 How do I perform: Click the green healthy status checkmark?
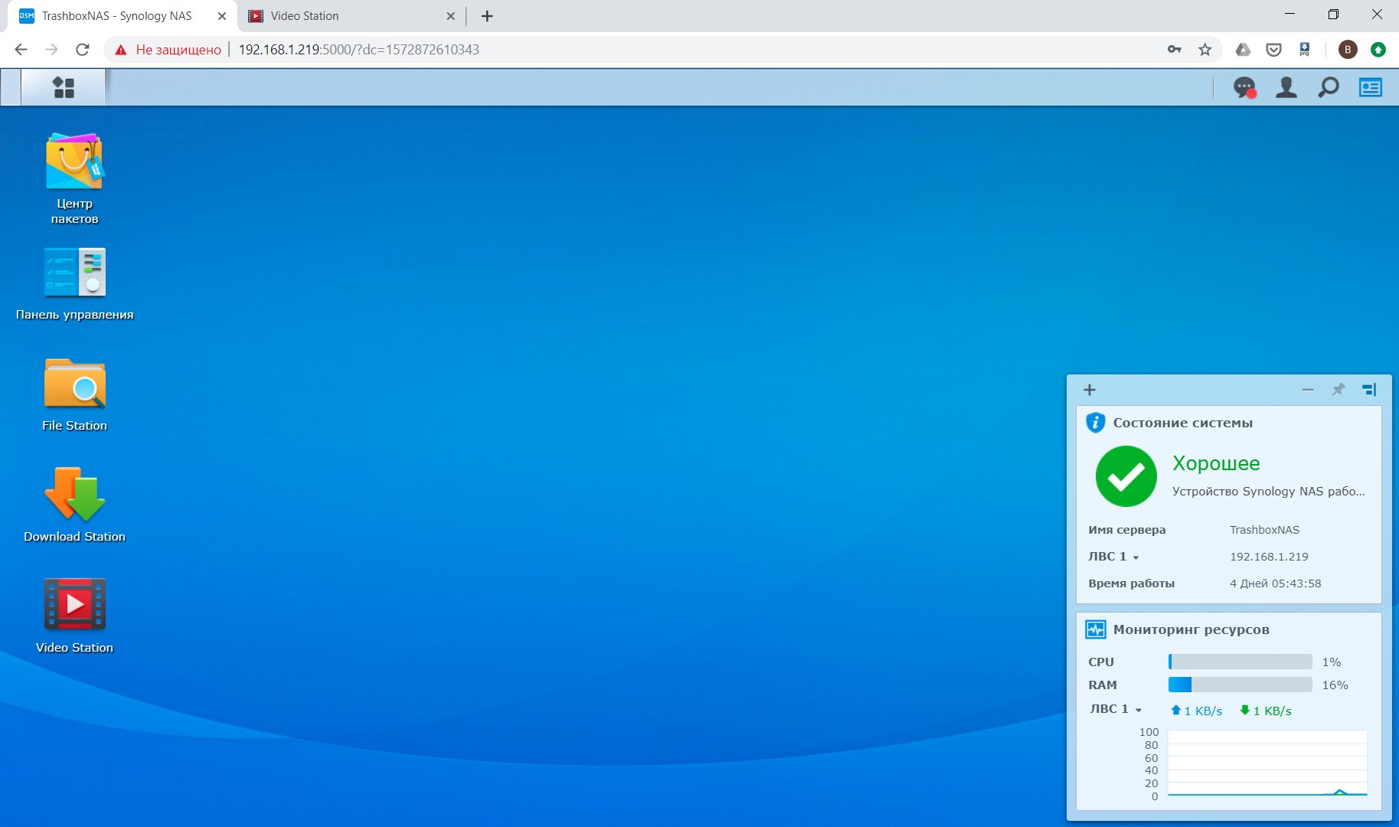pos(1126,476)
